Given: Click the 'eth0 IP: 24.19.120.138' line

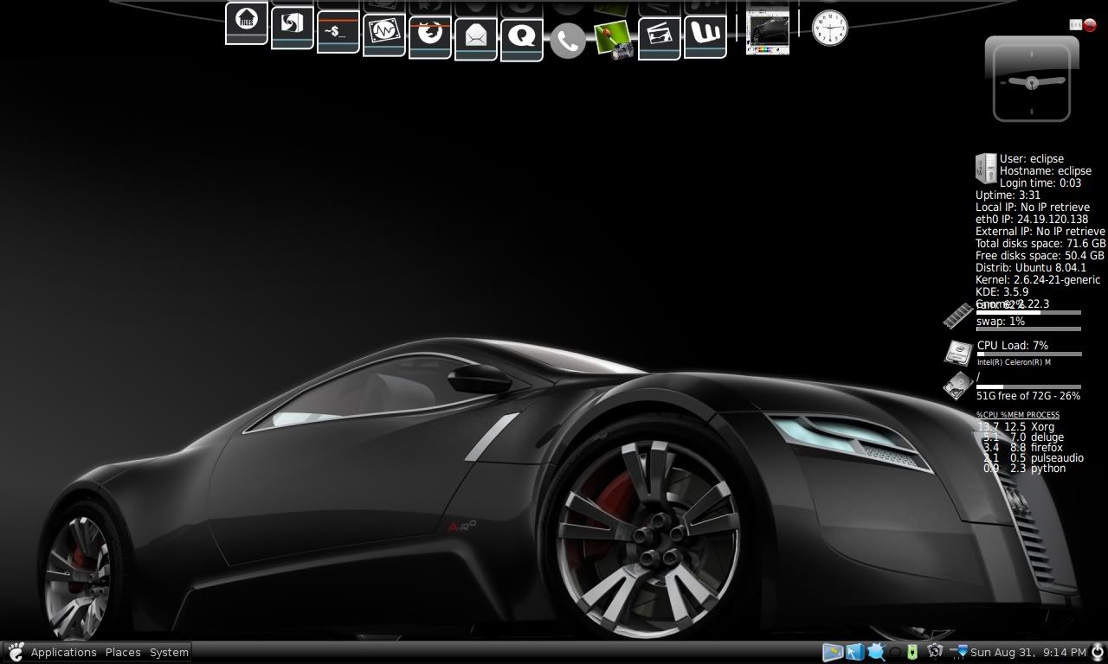Looking at the screenshot, I should [x=1032, y=220].
